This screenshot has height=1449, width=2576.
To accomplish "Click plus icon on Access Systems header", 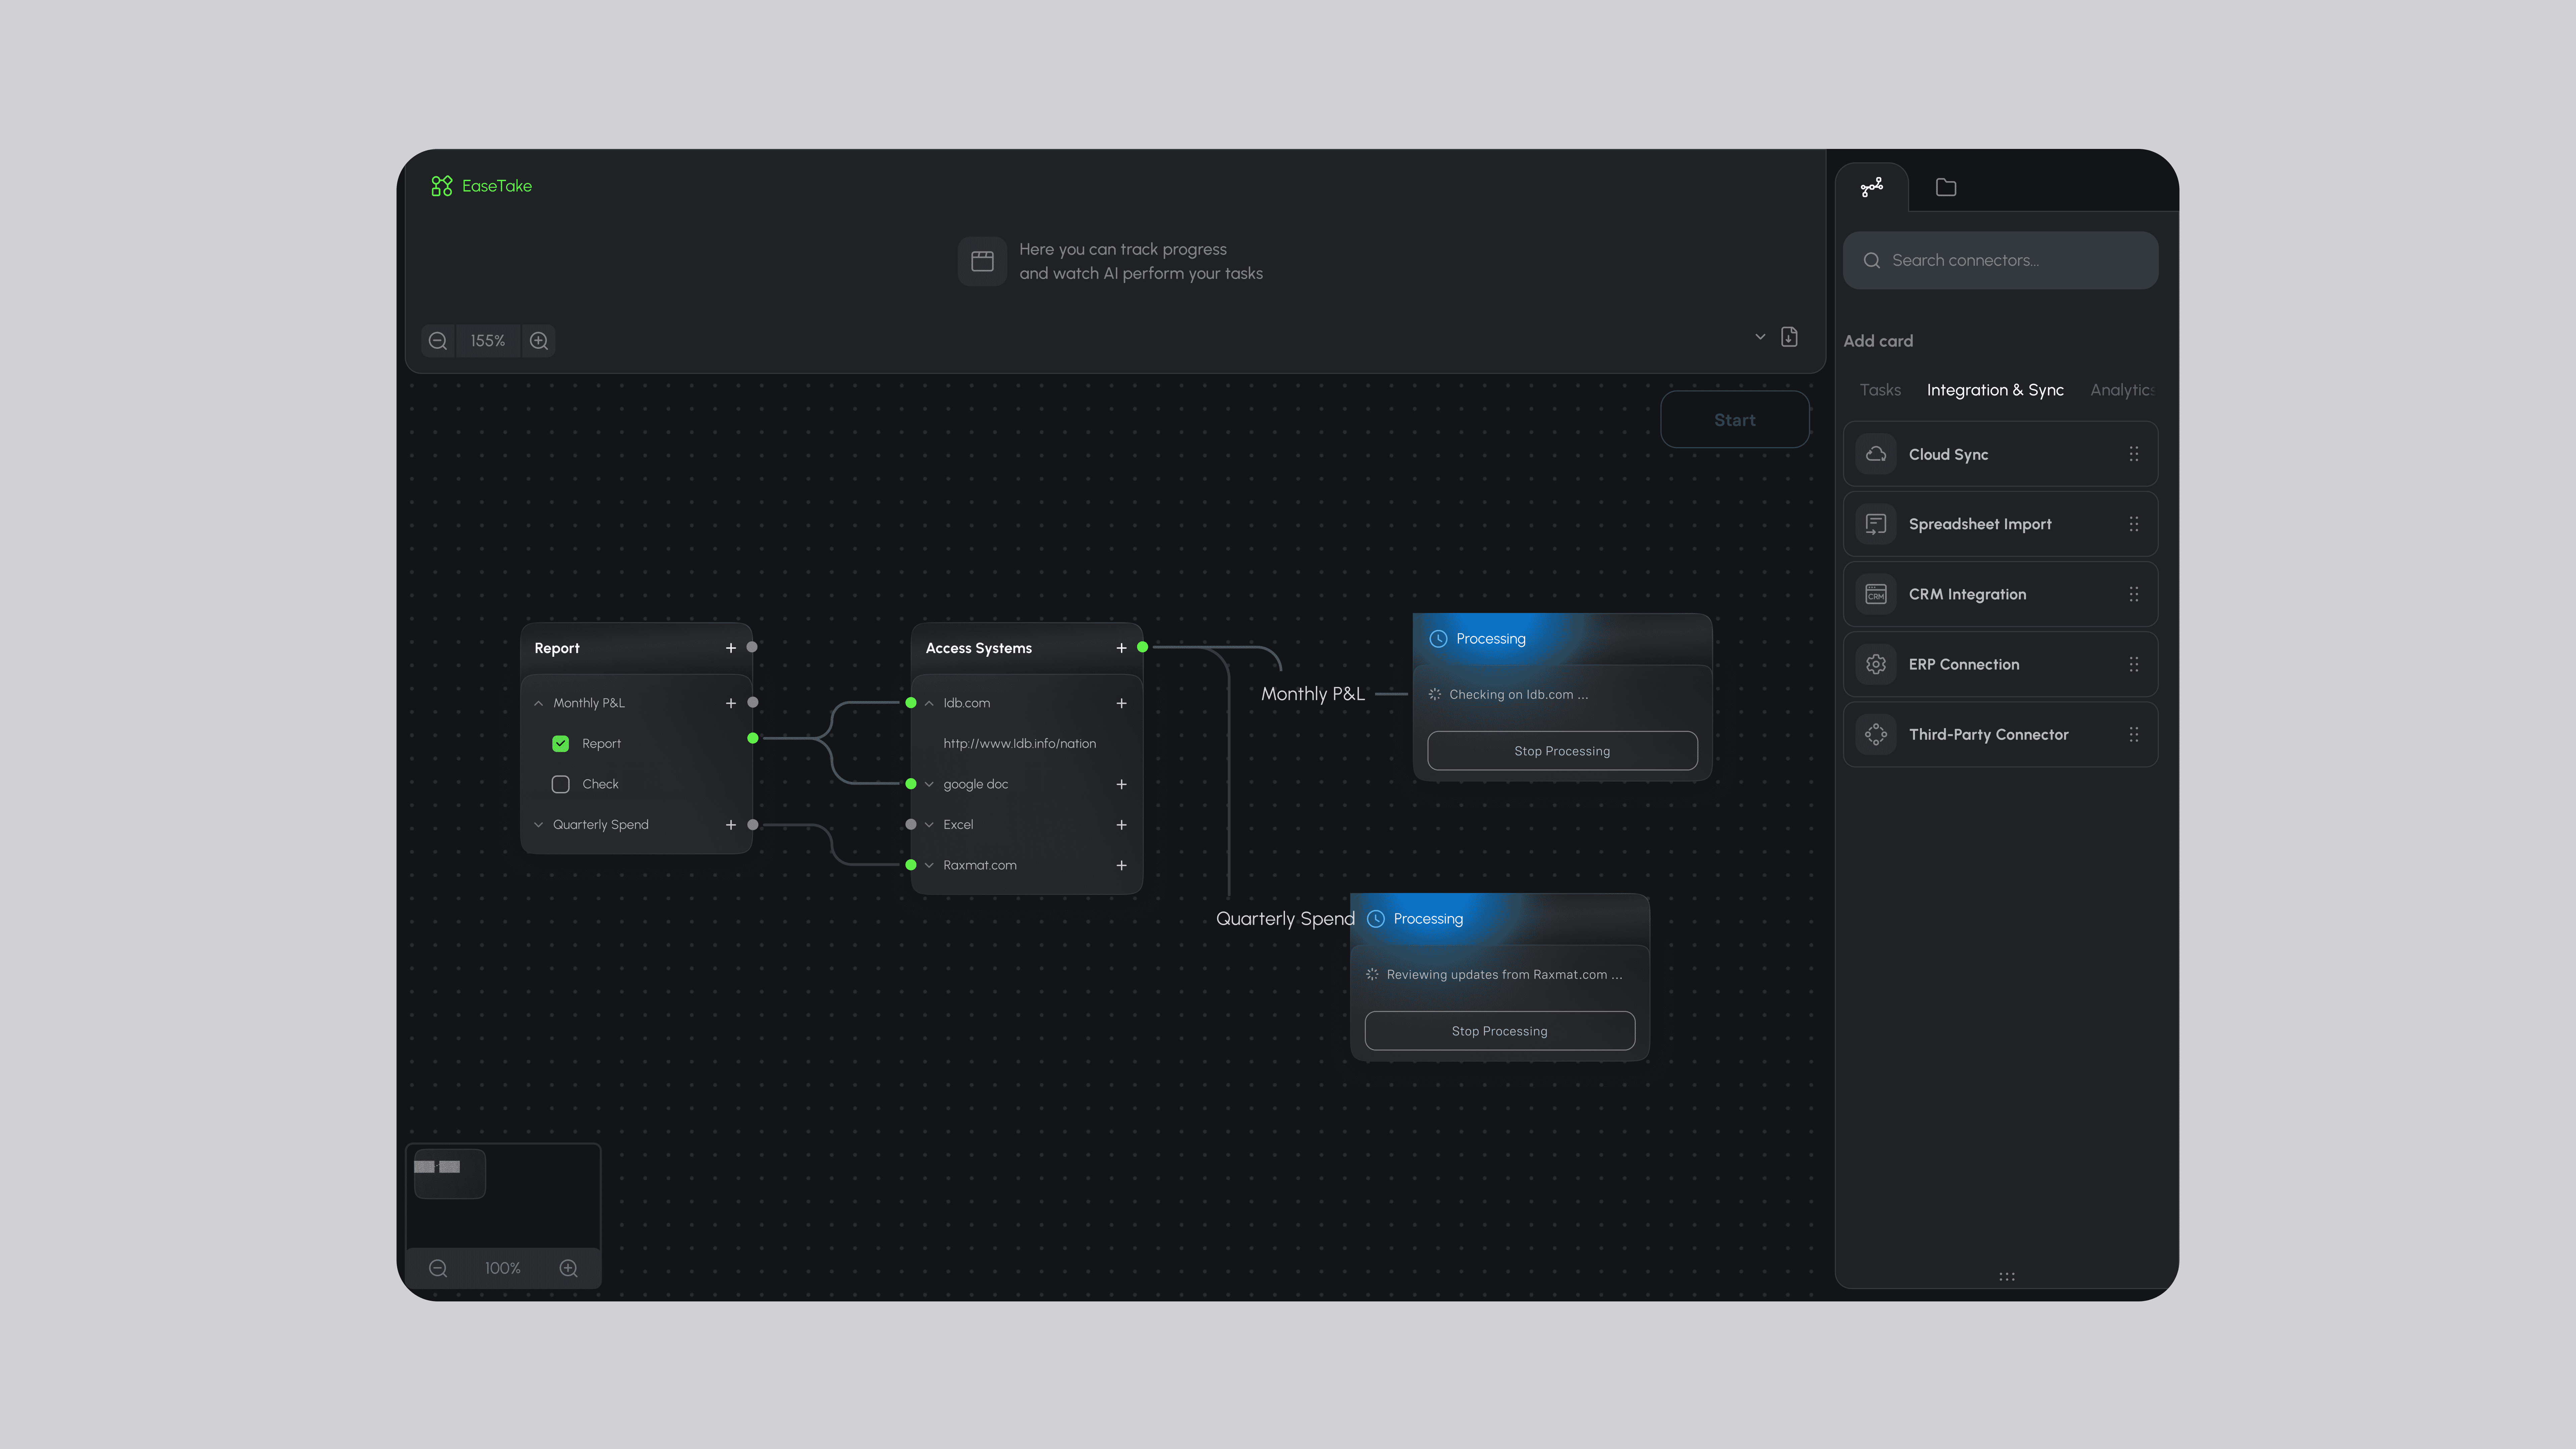I will [x=1121, y=648].
